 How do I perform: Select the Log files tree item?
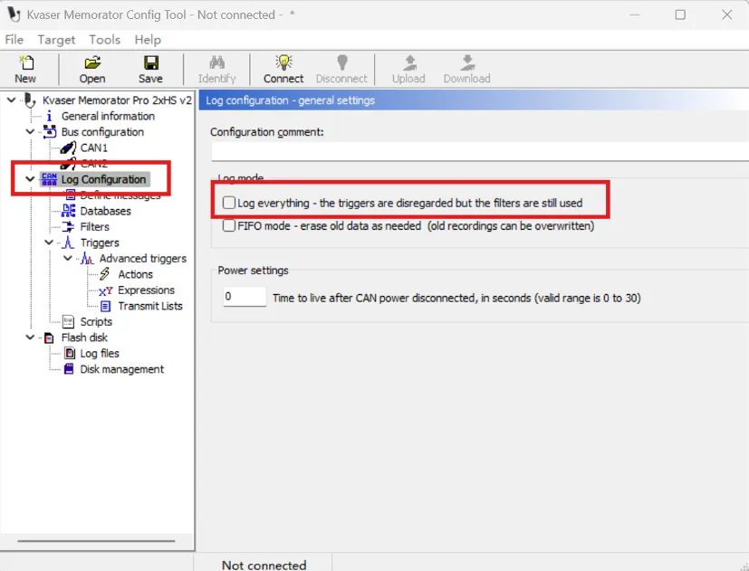click(x=100, y=353)
